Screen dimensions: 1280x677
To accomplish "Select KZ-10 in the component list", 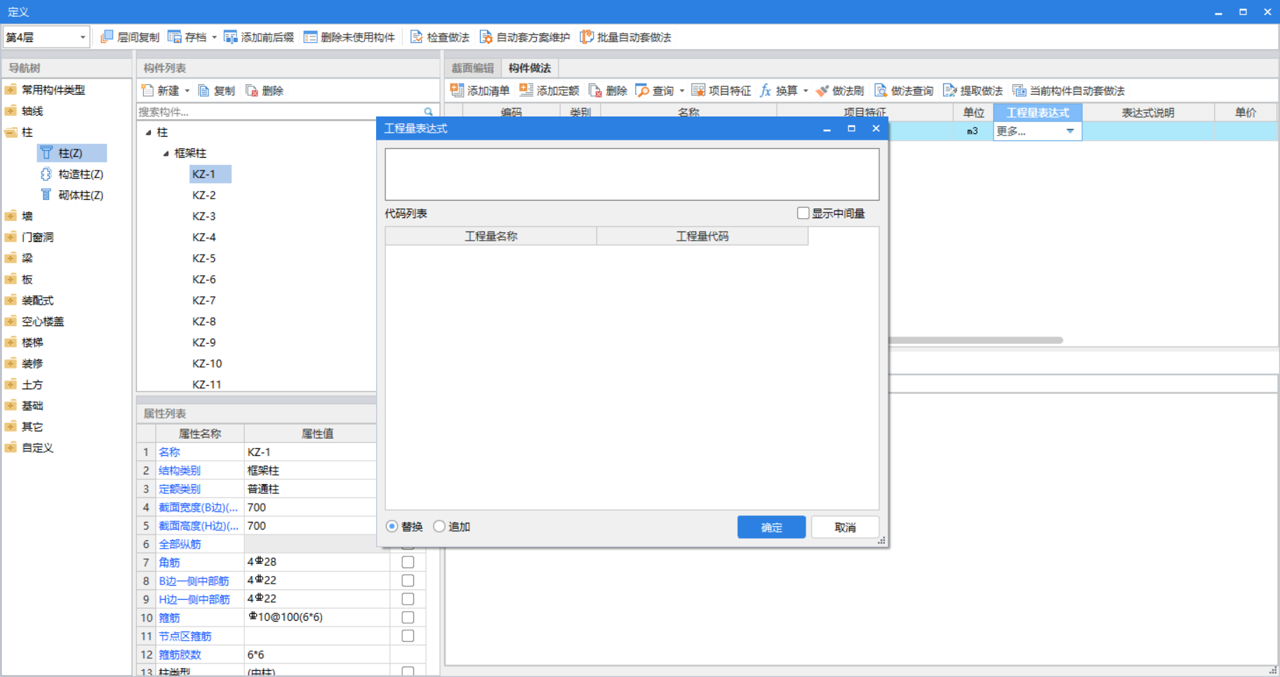I will 207,363.
